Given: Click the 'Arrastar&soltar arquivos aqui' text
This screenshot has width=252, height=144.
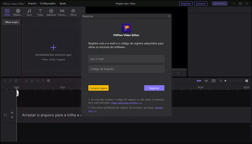Looking at the screenshot, I should [53, 55].
